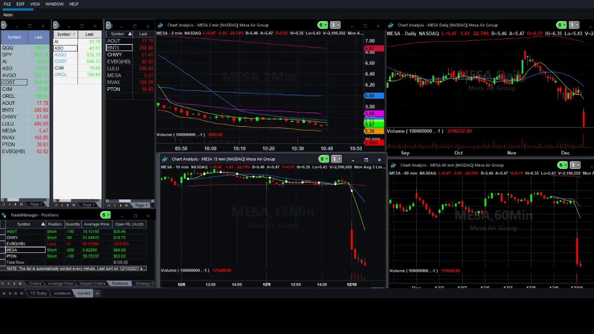
Task: Open the interval link I button on the MESA 2 min chart
Action: tap(336, 25)
